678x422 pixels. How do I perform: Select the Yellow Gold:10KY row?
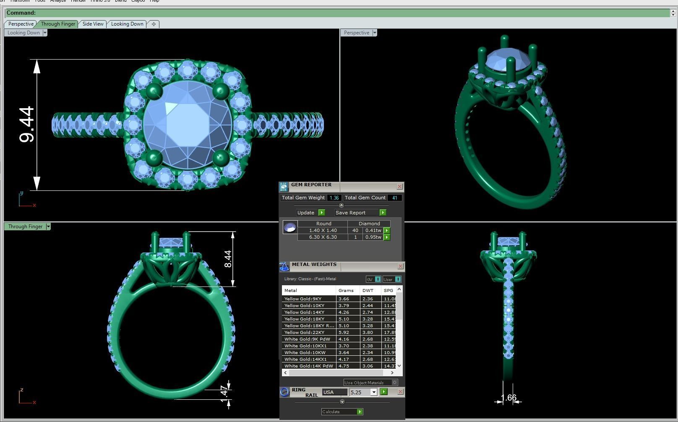pos(339,306)
